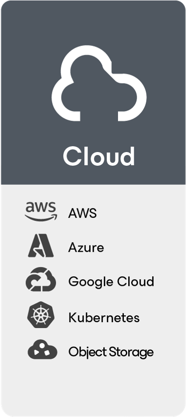The width and height of the screenshot is (186, 417).
Task: Click the smile arrow beneath aws lettering
Action: [x=41, y=218]
